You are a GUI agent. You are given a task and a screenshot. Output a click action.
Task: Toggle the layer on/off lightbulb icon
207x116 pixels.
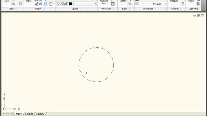point(58,4)
